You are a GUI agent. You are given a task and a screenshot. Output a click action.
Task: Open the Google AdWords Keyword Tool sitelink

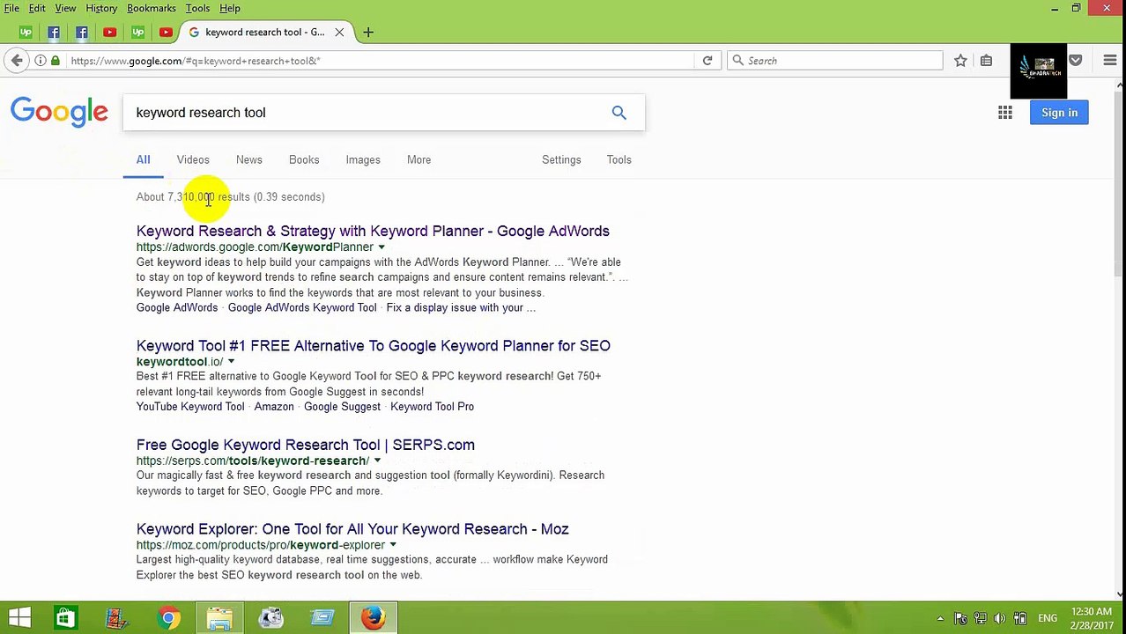pyautogui.click(x=302, y=308)
